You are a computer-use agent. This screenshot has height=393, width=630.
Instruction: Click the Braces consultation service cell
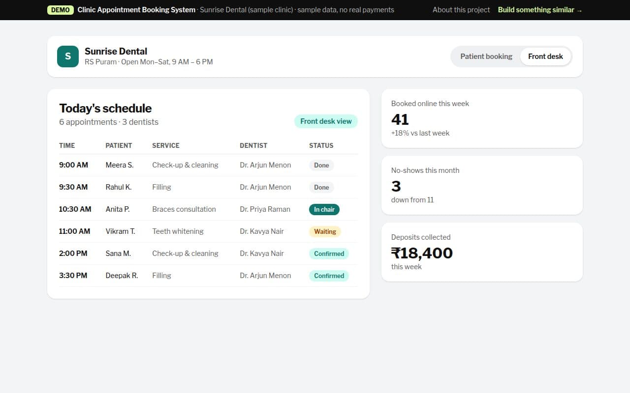[184, 209]
